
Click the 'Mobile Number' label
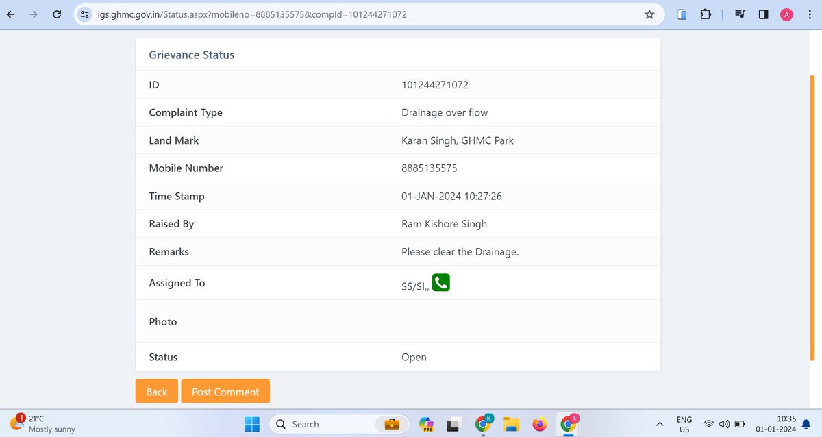[x=186, y=168]
